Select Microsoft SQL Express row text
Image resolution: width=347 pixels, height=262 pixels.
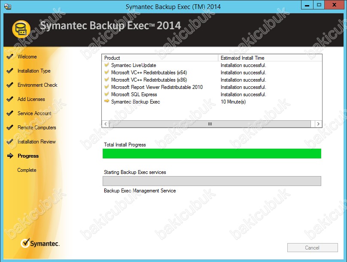coord(134,94)
